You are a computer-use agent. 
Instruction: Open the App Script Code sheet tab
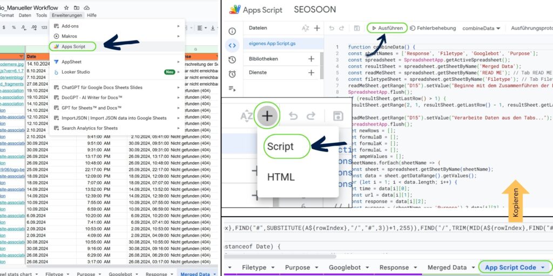tap(515, 267)
